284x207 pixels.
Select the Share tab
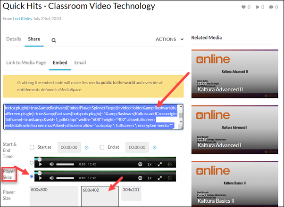34,39
